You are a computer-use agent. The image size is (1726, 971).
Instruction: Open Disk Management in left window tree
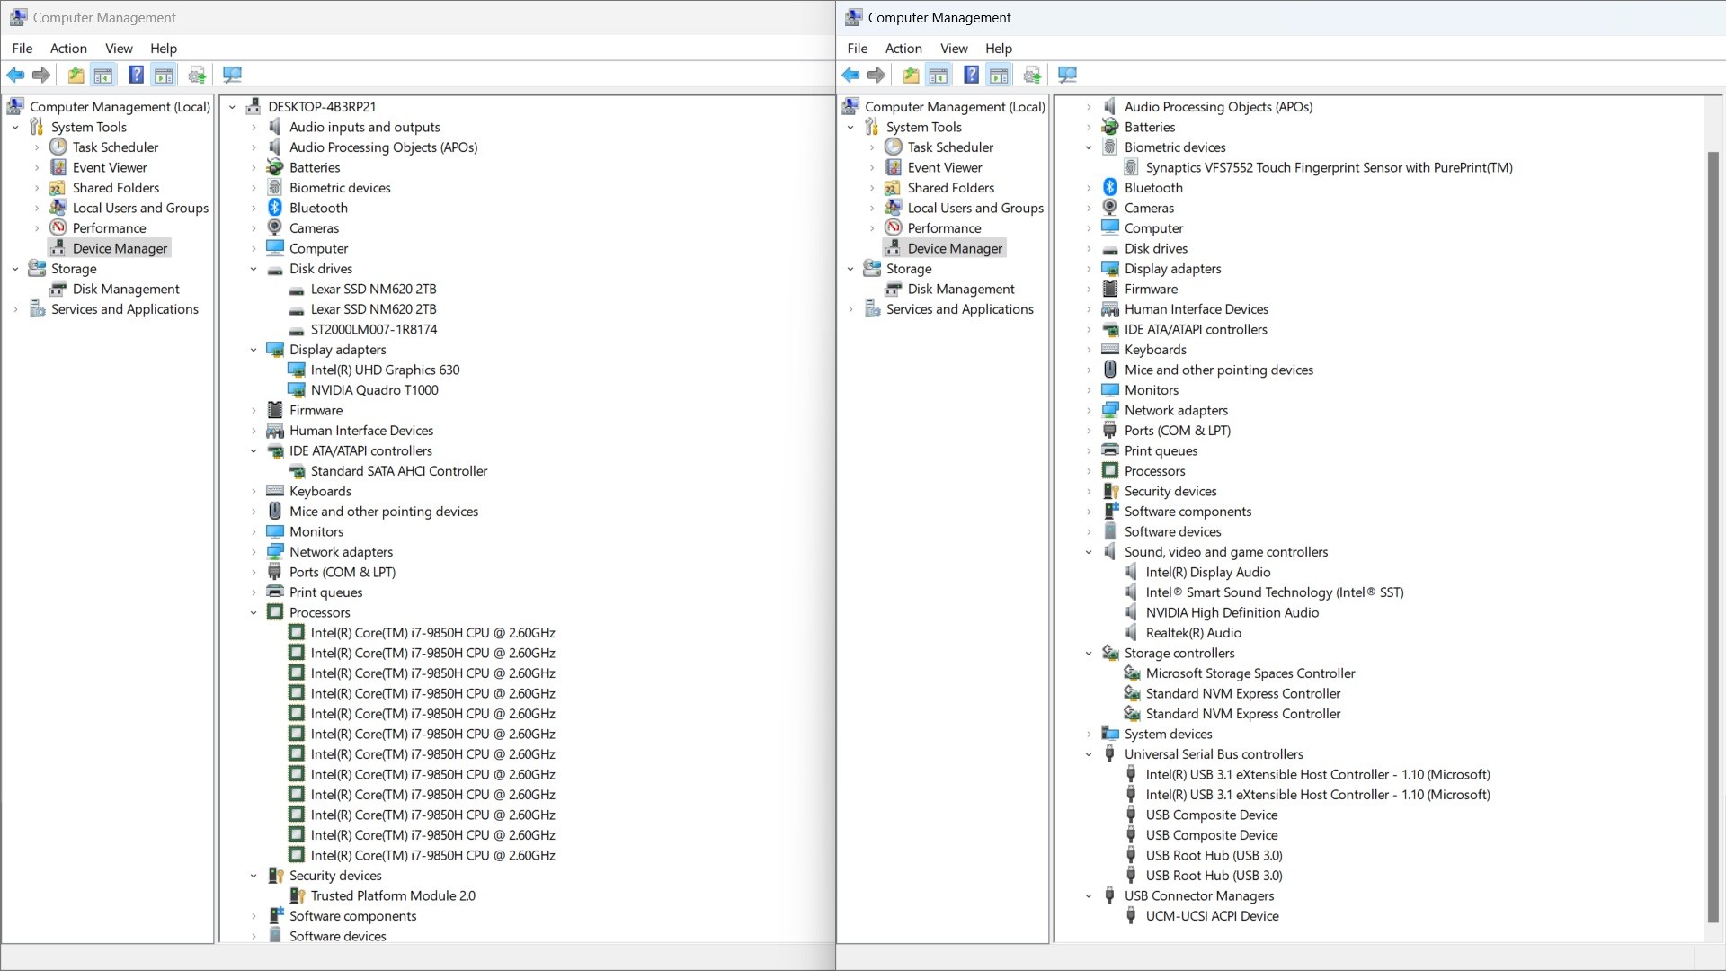click(x=126, y=290)
